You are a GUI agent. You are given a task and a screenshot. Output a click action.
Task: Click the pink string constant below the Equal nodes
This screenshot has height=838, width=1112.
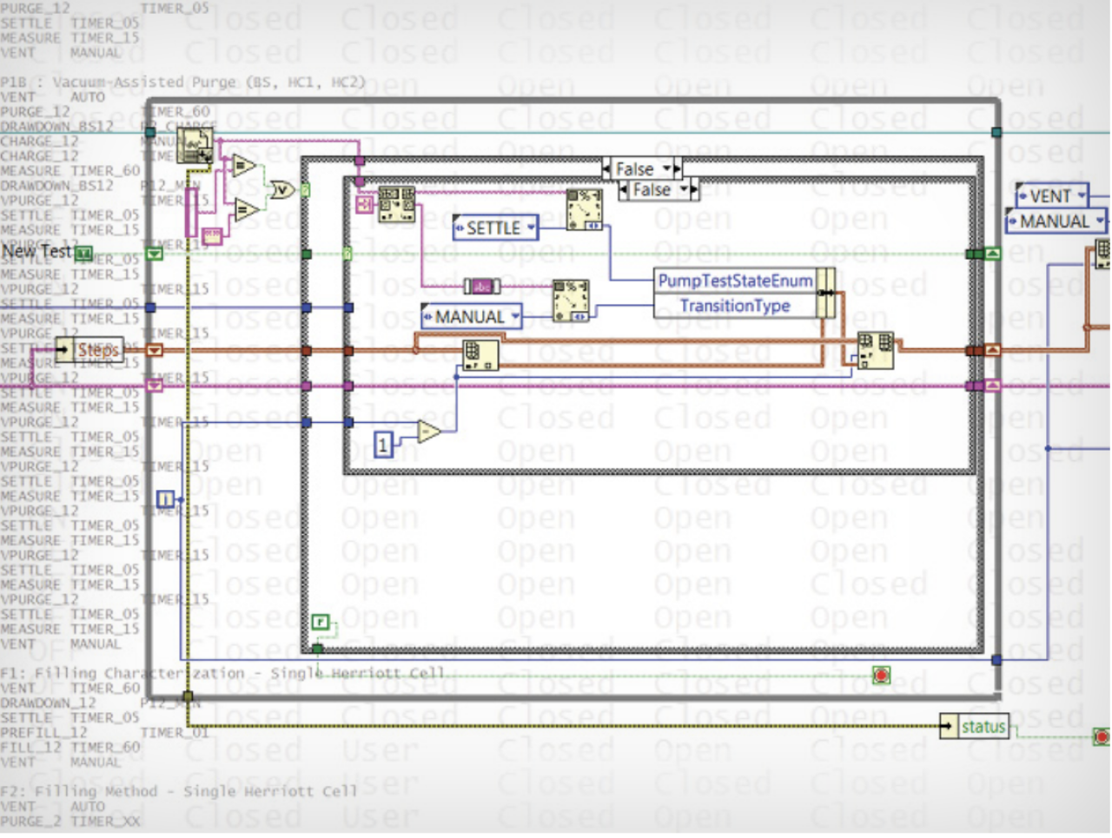(211, 236)
